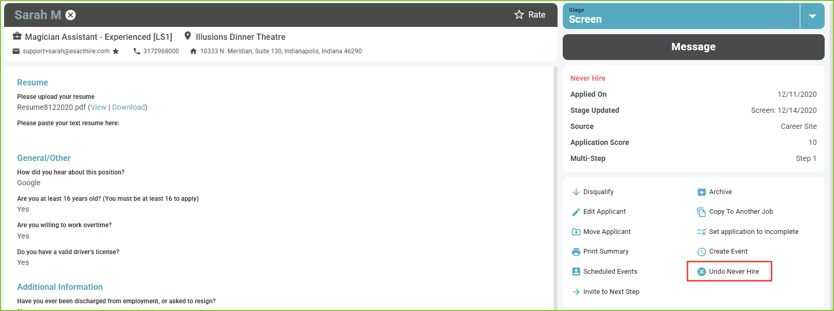The width and height of the screenshot is (834, 311).
Task: Toggle the star next to email address
Action: [116, 51]
